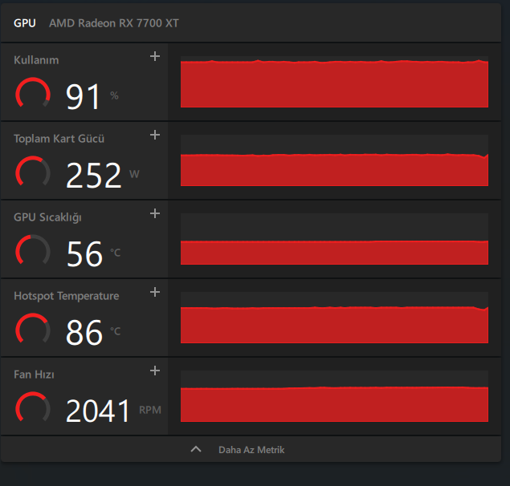Click the plus icon next to Kullanım
This screenshot has height=486, width=510.
coord(155,56)
